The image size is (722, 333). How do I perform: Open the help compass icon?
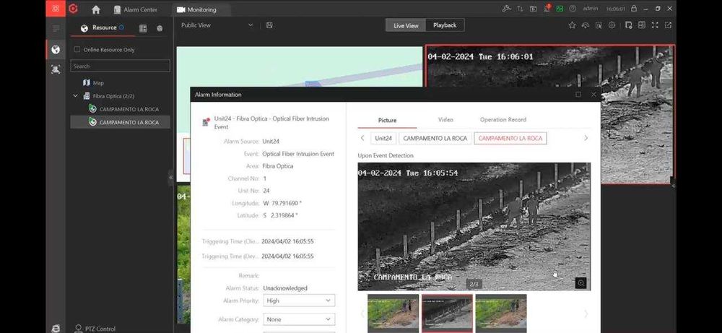tap(573, 9)
